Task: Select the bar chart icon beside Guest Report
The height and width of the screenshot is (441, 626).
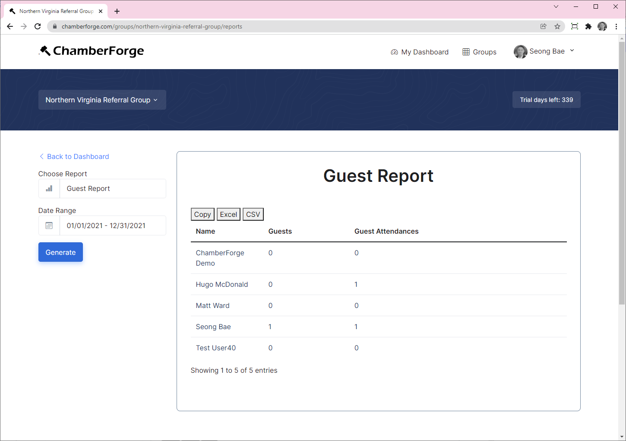Action: tap(48, 188)
